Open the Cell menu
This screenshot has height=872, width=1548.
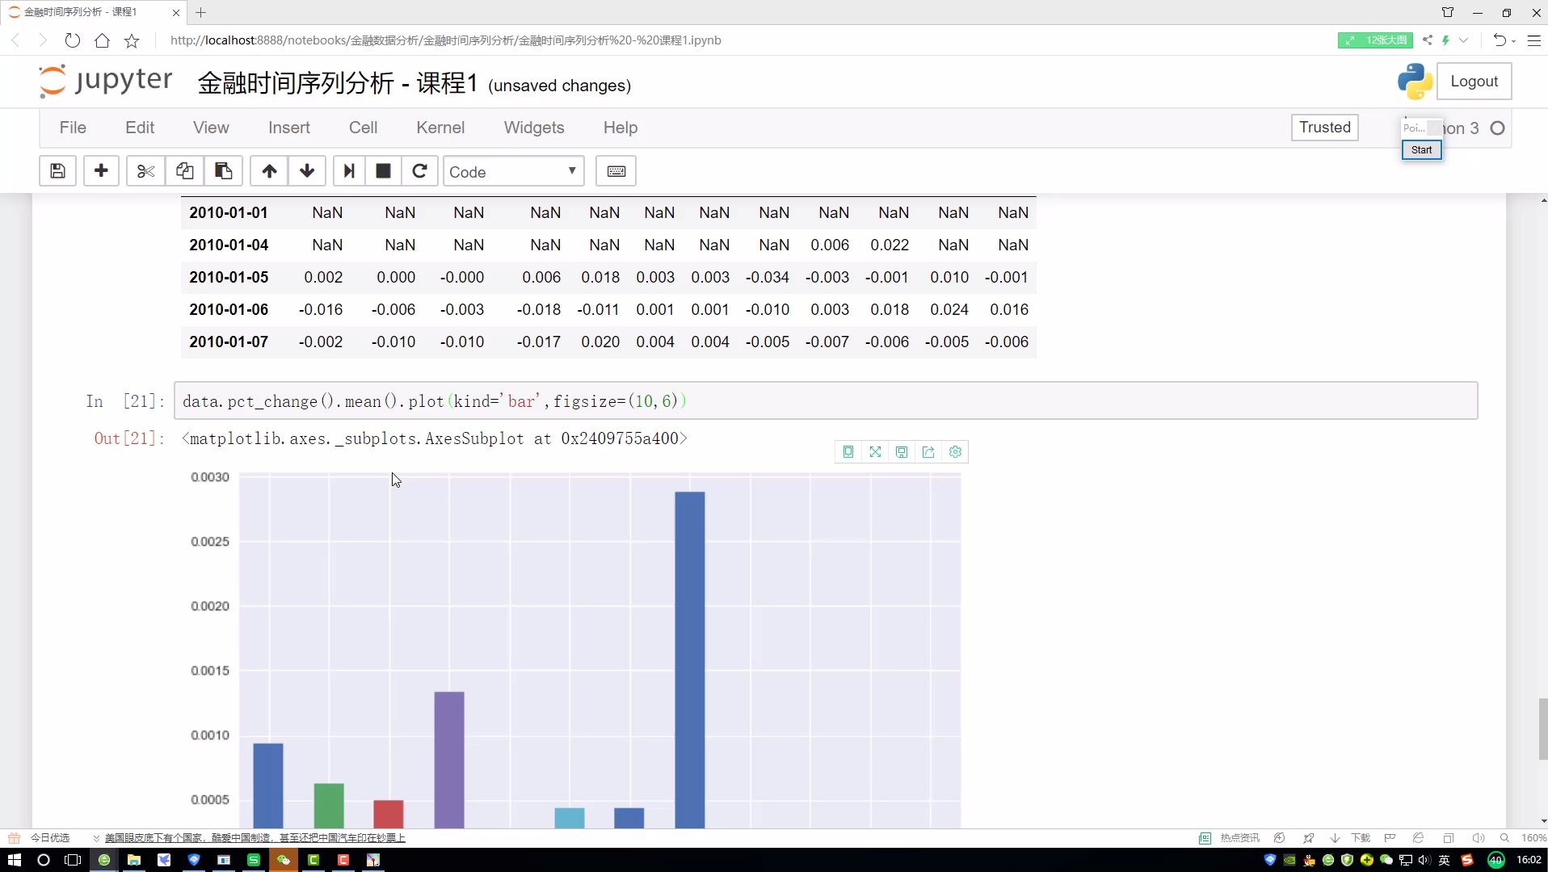(x=363, y=128)
